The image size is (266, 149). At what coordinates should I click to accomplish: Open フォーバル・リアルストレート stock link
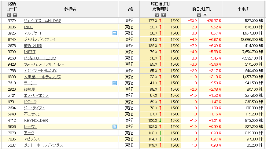tap(45, 64)
